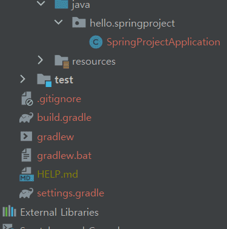Click the resources folder icon
Image resolution: width=227 pixels, height=229 pixels.
[x=62, y=62]
